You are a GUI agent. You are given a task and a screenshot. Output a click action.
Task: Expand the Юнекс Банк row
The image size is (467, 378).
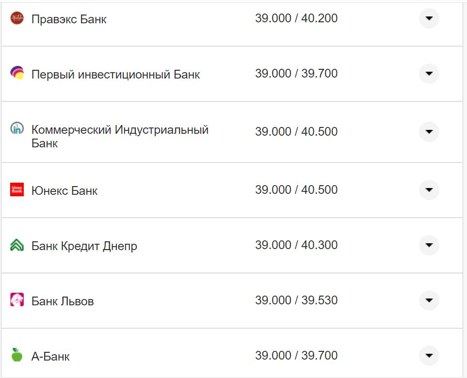429,190
